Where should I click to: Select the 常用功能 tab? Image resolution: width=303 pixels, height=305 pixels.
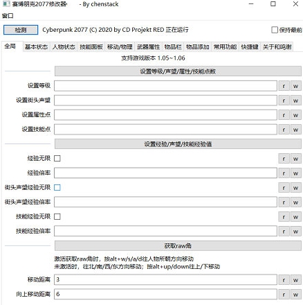[225, 47]
